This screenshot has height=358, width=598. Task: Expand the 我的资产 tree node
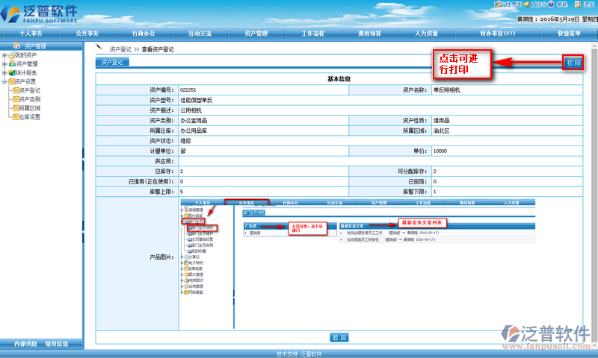(x=4, y=55)
